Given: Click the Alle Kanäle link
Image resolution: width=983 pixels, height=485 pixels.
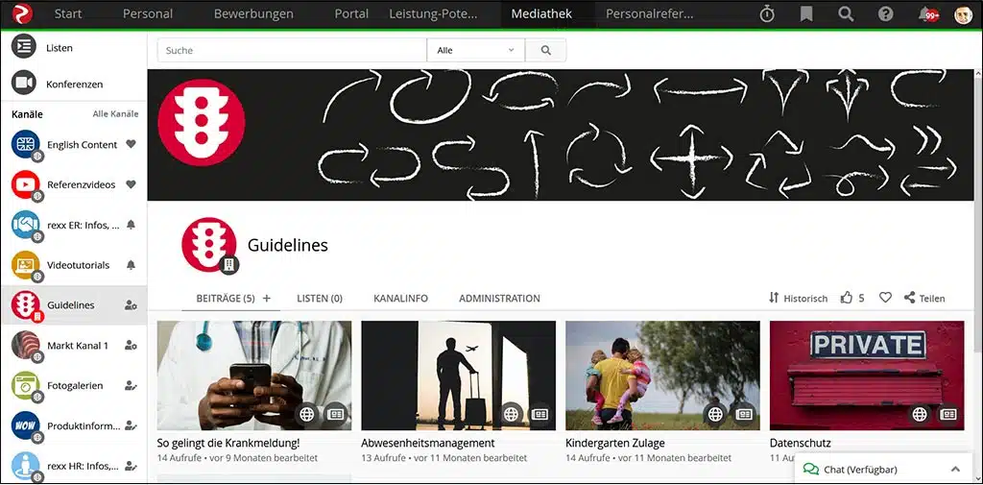Looking at the screenshot, I should 115,114.
